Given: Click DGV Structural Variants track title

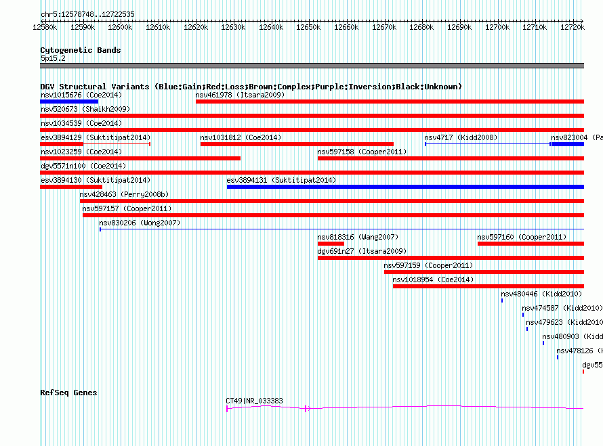Looking at the screenshot, I should (x=251, y=87).
